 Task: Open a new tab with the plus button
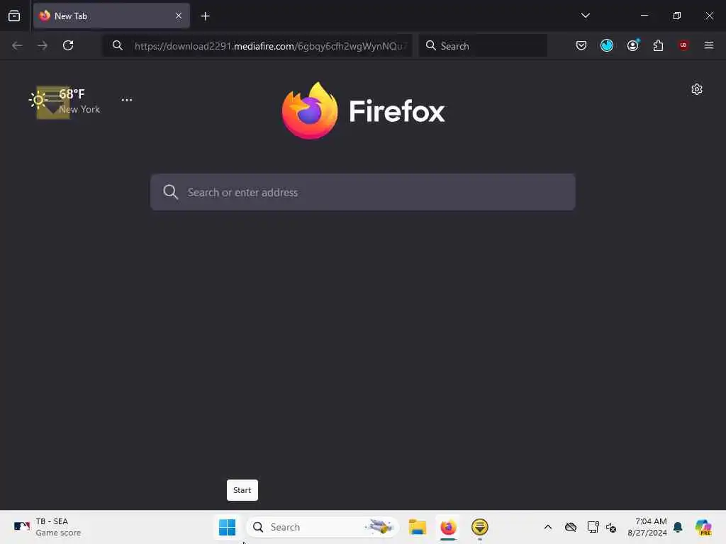[x=205, y=16]
